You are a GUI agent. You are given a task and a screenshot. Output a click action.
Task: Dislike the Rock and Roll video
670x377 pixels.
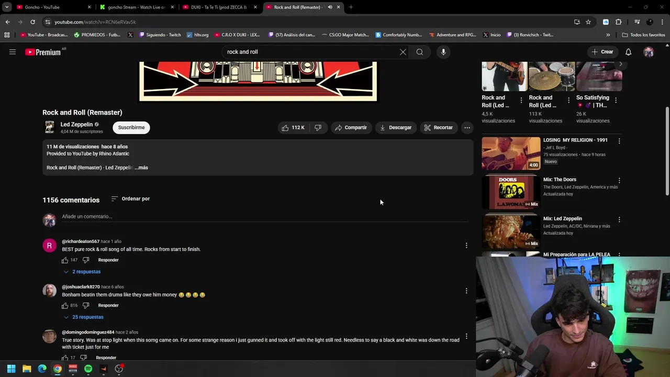pyautogui.click(x=318, y=128)
